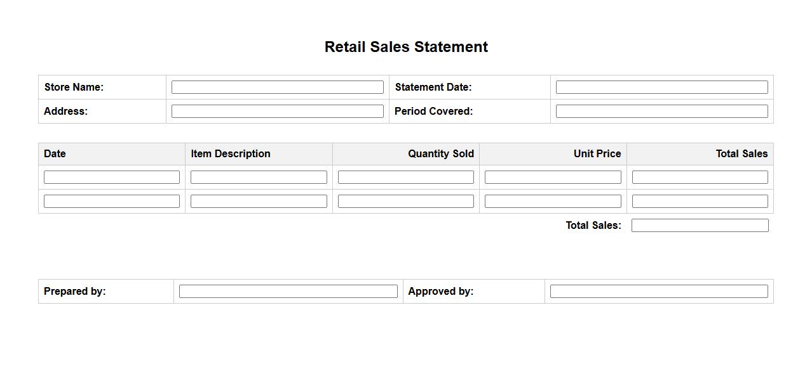Select the Address input field

(277, 112)
